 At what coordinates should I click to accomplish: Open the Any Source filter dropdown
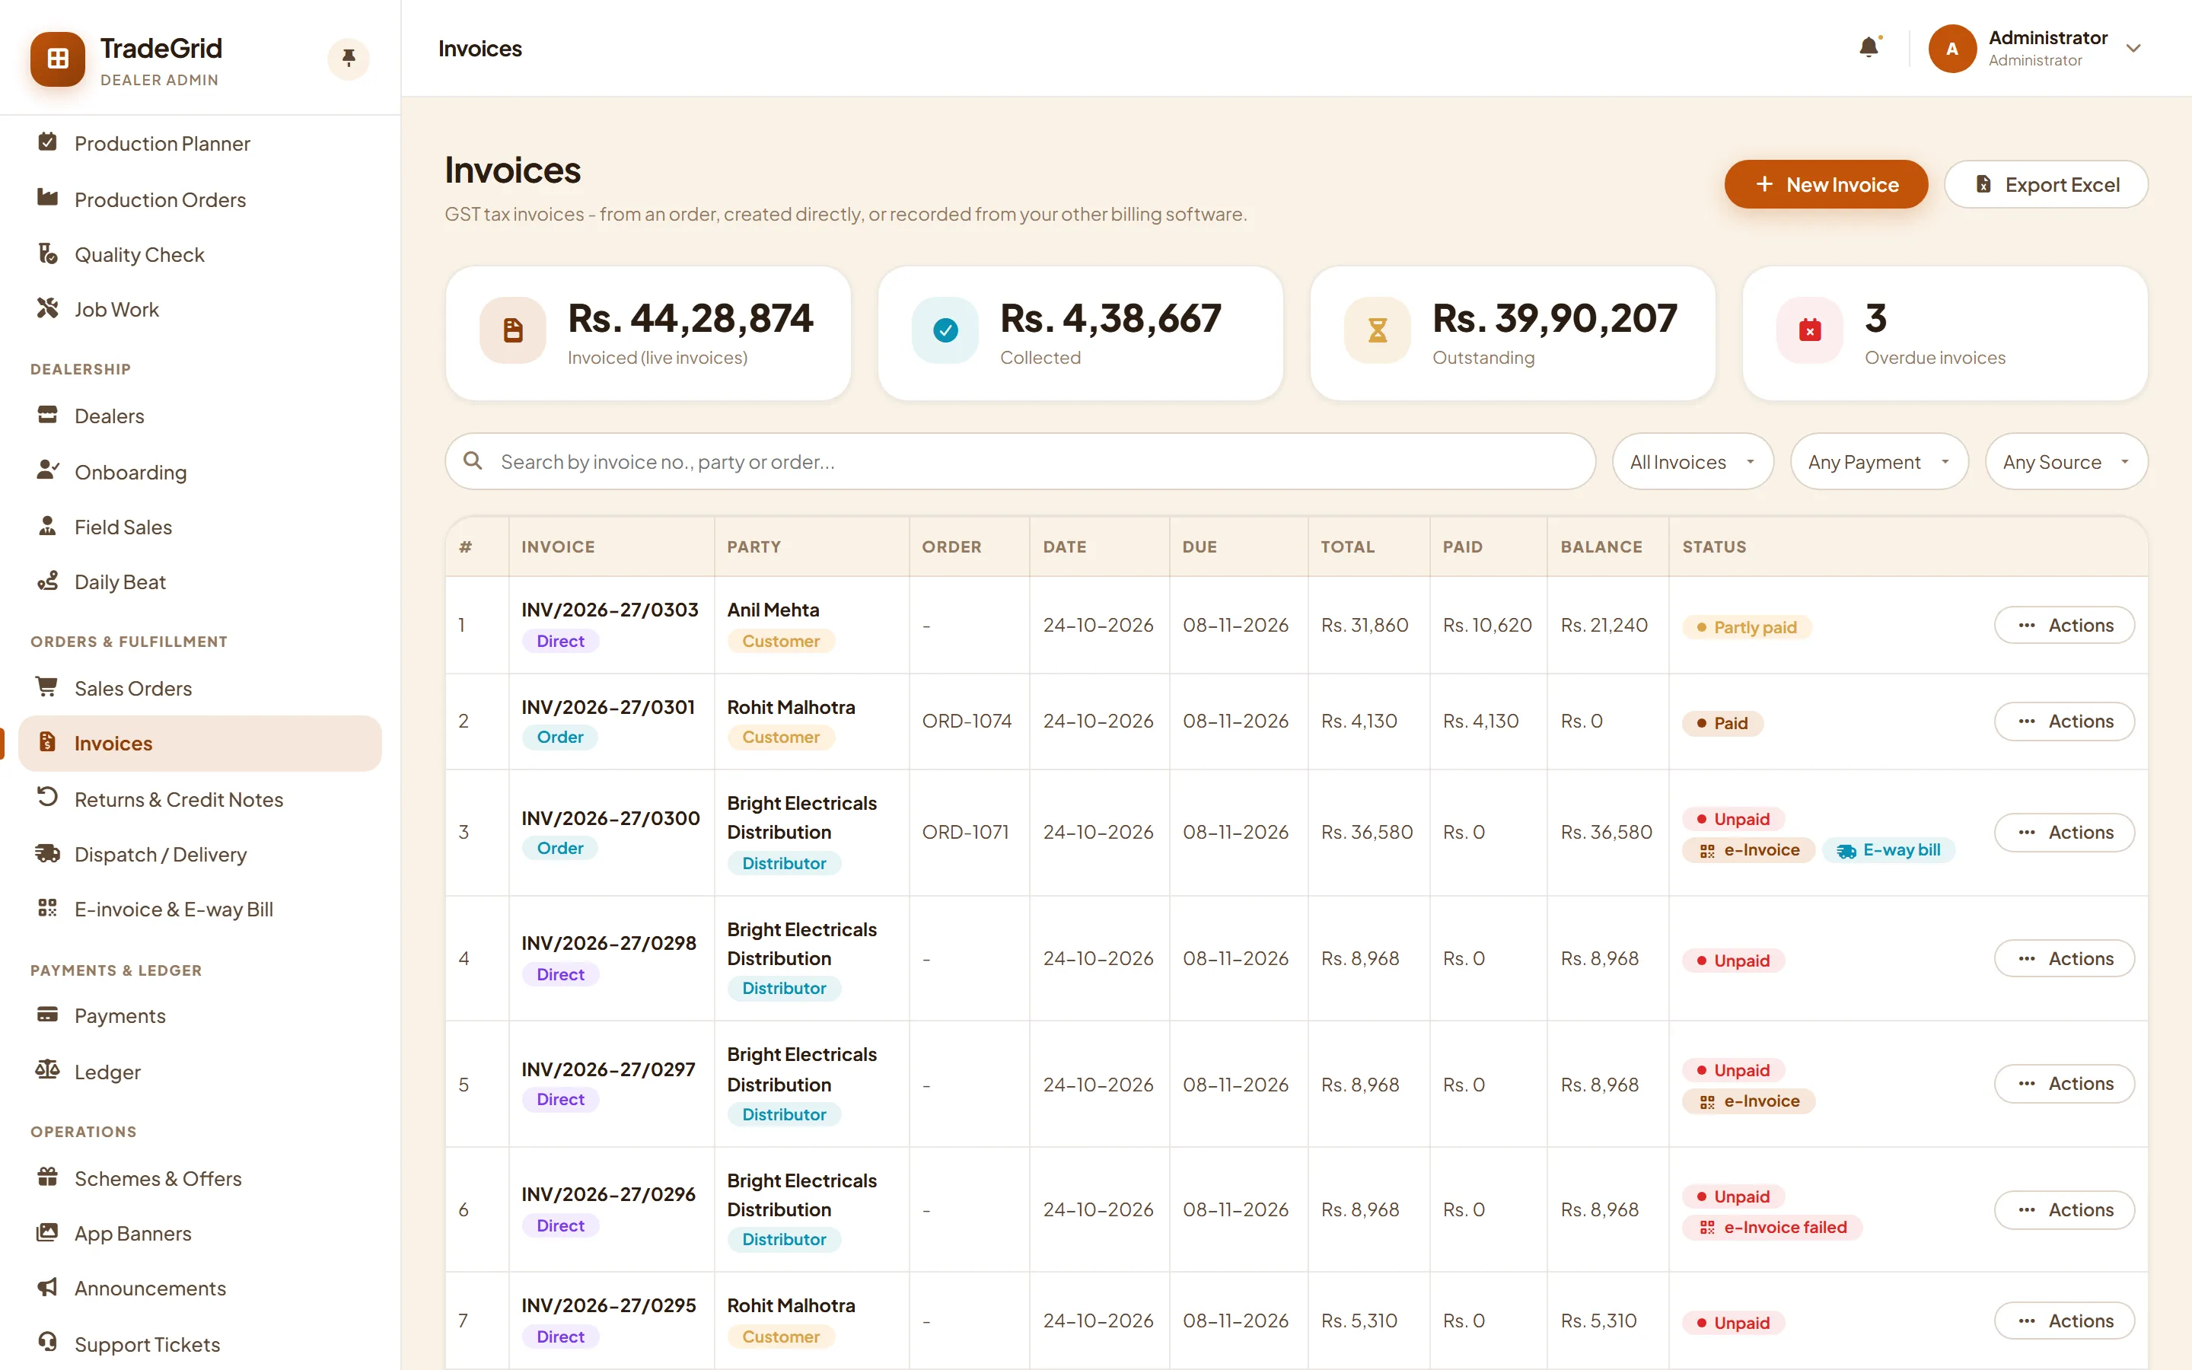tap(2066, 462)
